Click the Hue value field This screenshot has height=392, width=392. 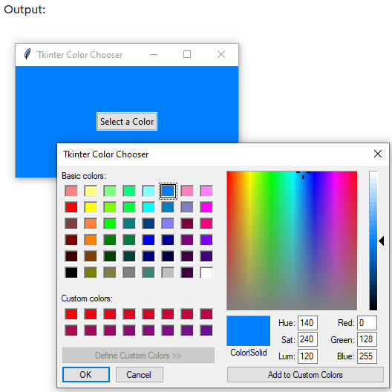307,323
